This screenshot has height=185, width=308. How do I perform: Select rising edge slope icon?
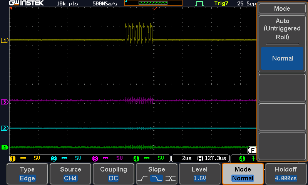point(142,178)
